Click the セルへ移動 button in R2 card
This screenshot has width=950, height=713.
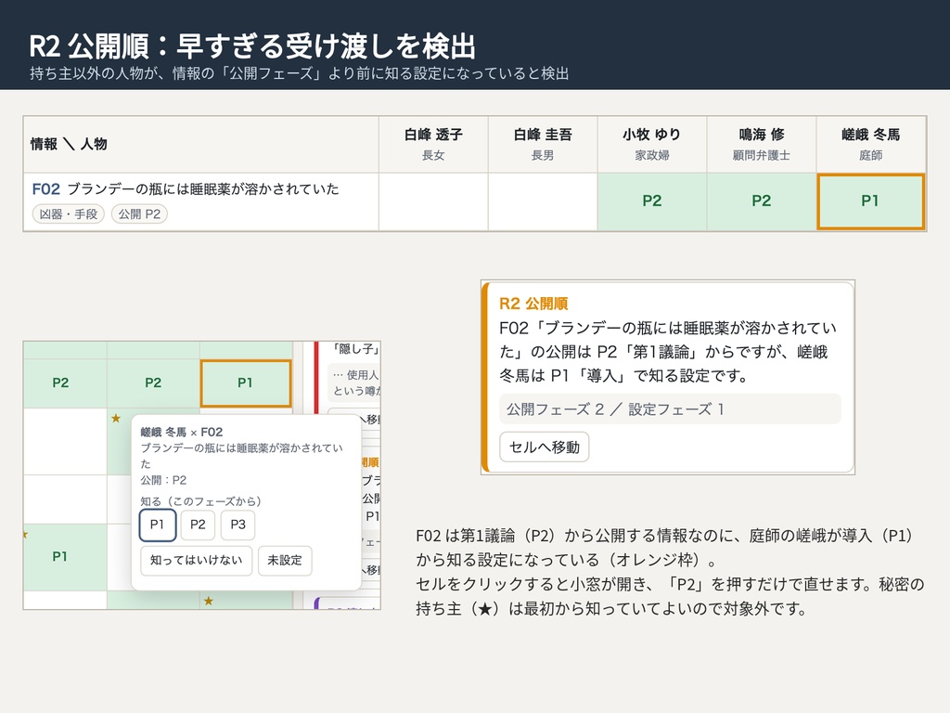544,447
